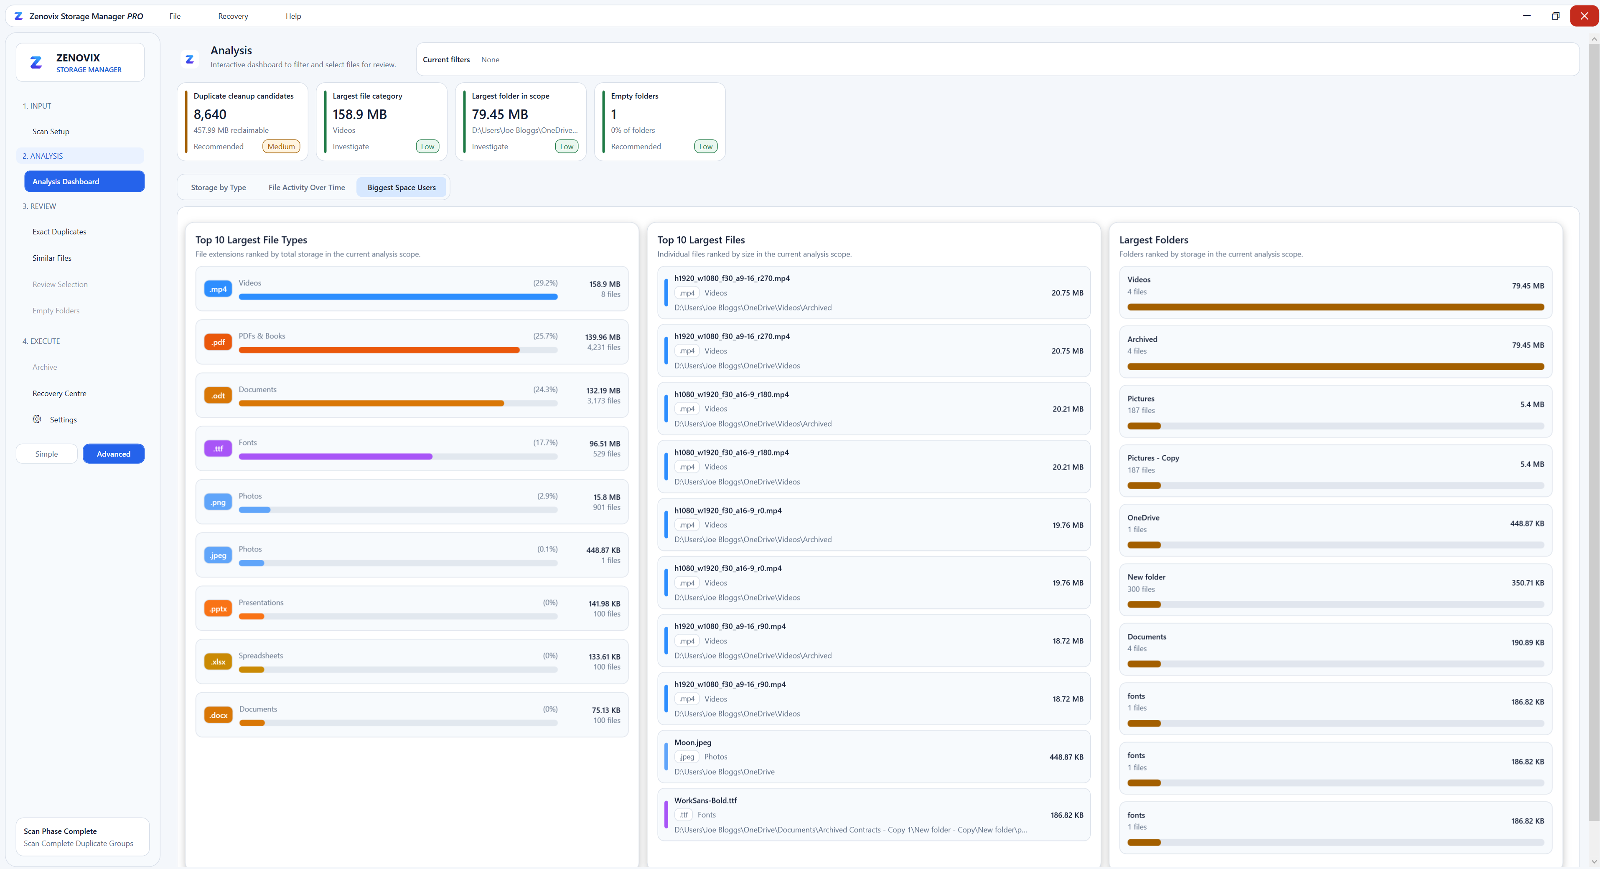
Task: Open the File menu
Action: click(x=175, y=16)
